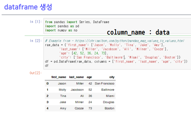Click the 'import numpy as np' line

[61, 30]
